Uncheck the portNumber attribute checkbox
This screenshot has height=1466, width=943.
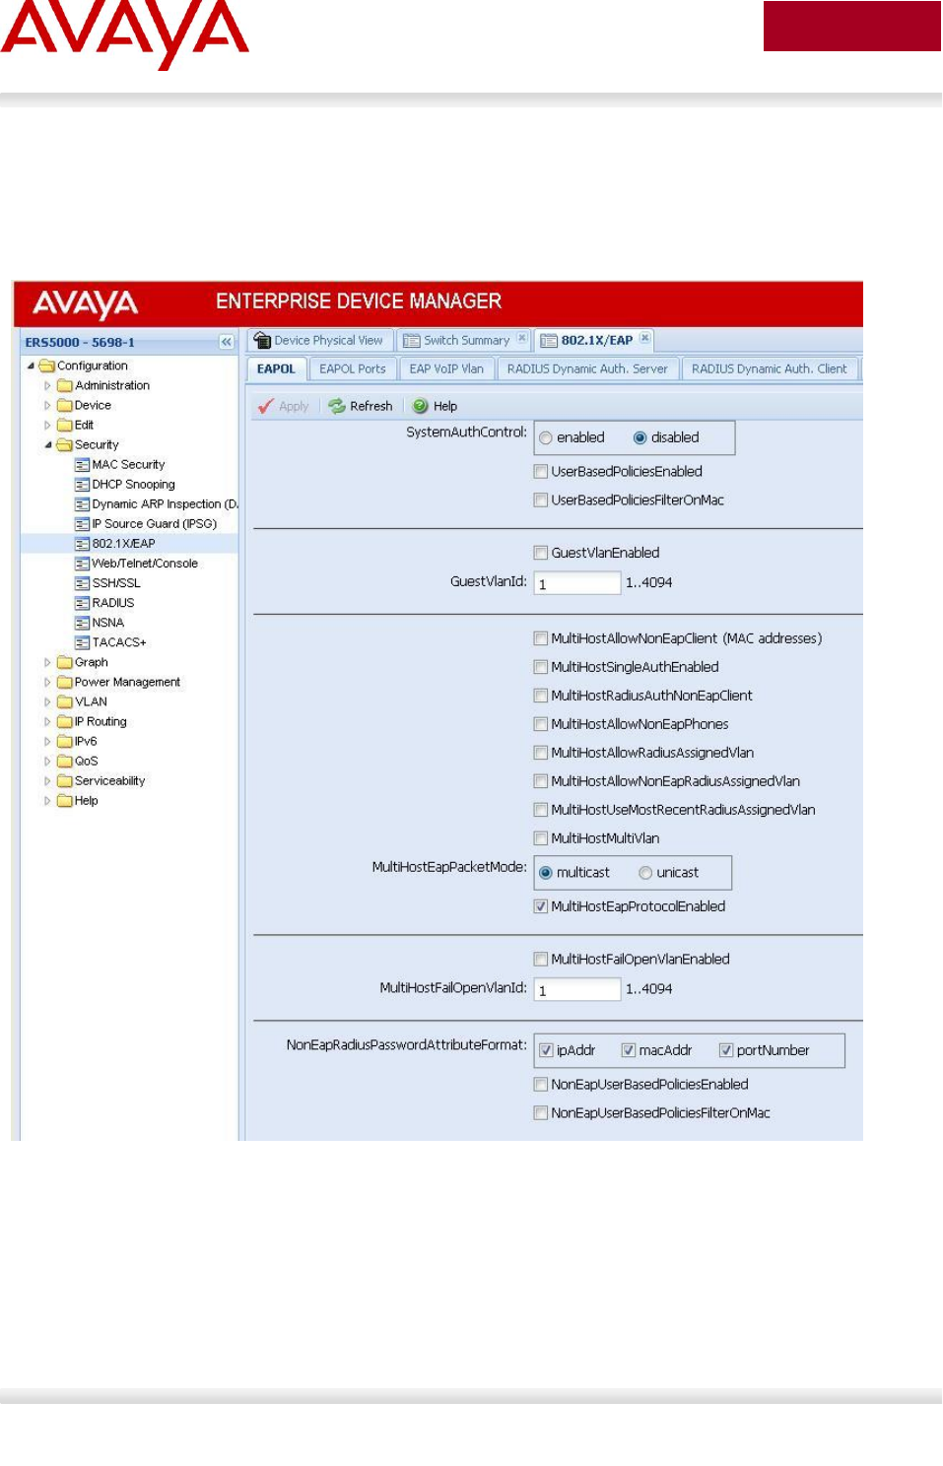point(726,1050)
